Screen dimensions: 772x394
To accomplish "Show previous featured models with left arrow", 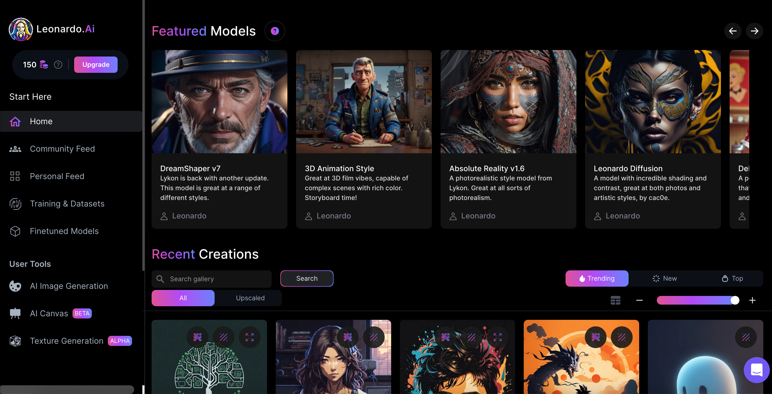I will click(733, 31).
